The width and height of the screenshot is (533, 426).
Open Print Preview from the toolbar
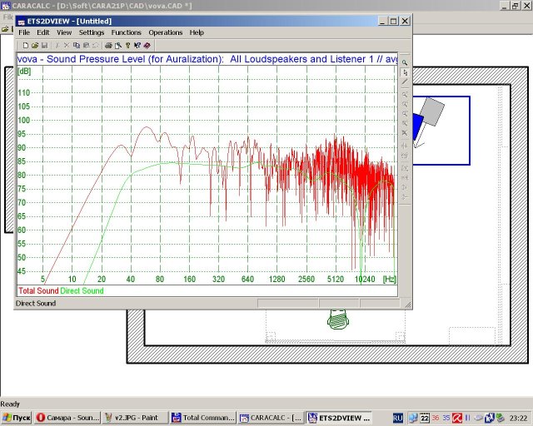pos(118,45)
